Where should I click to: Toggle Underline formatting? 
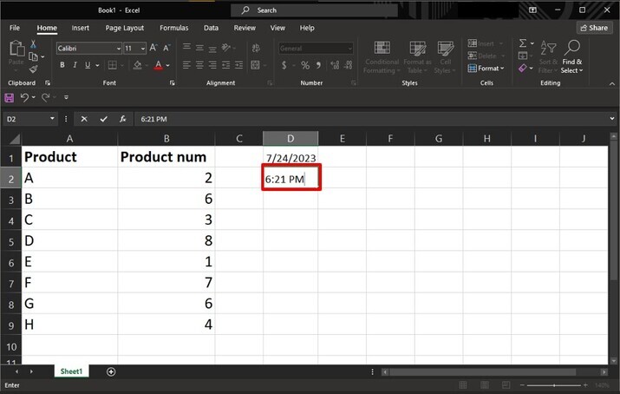(x=88, y=65)
